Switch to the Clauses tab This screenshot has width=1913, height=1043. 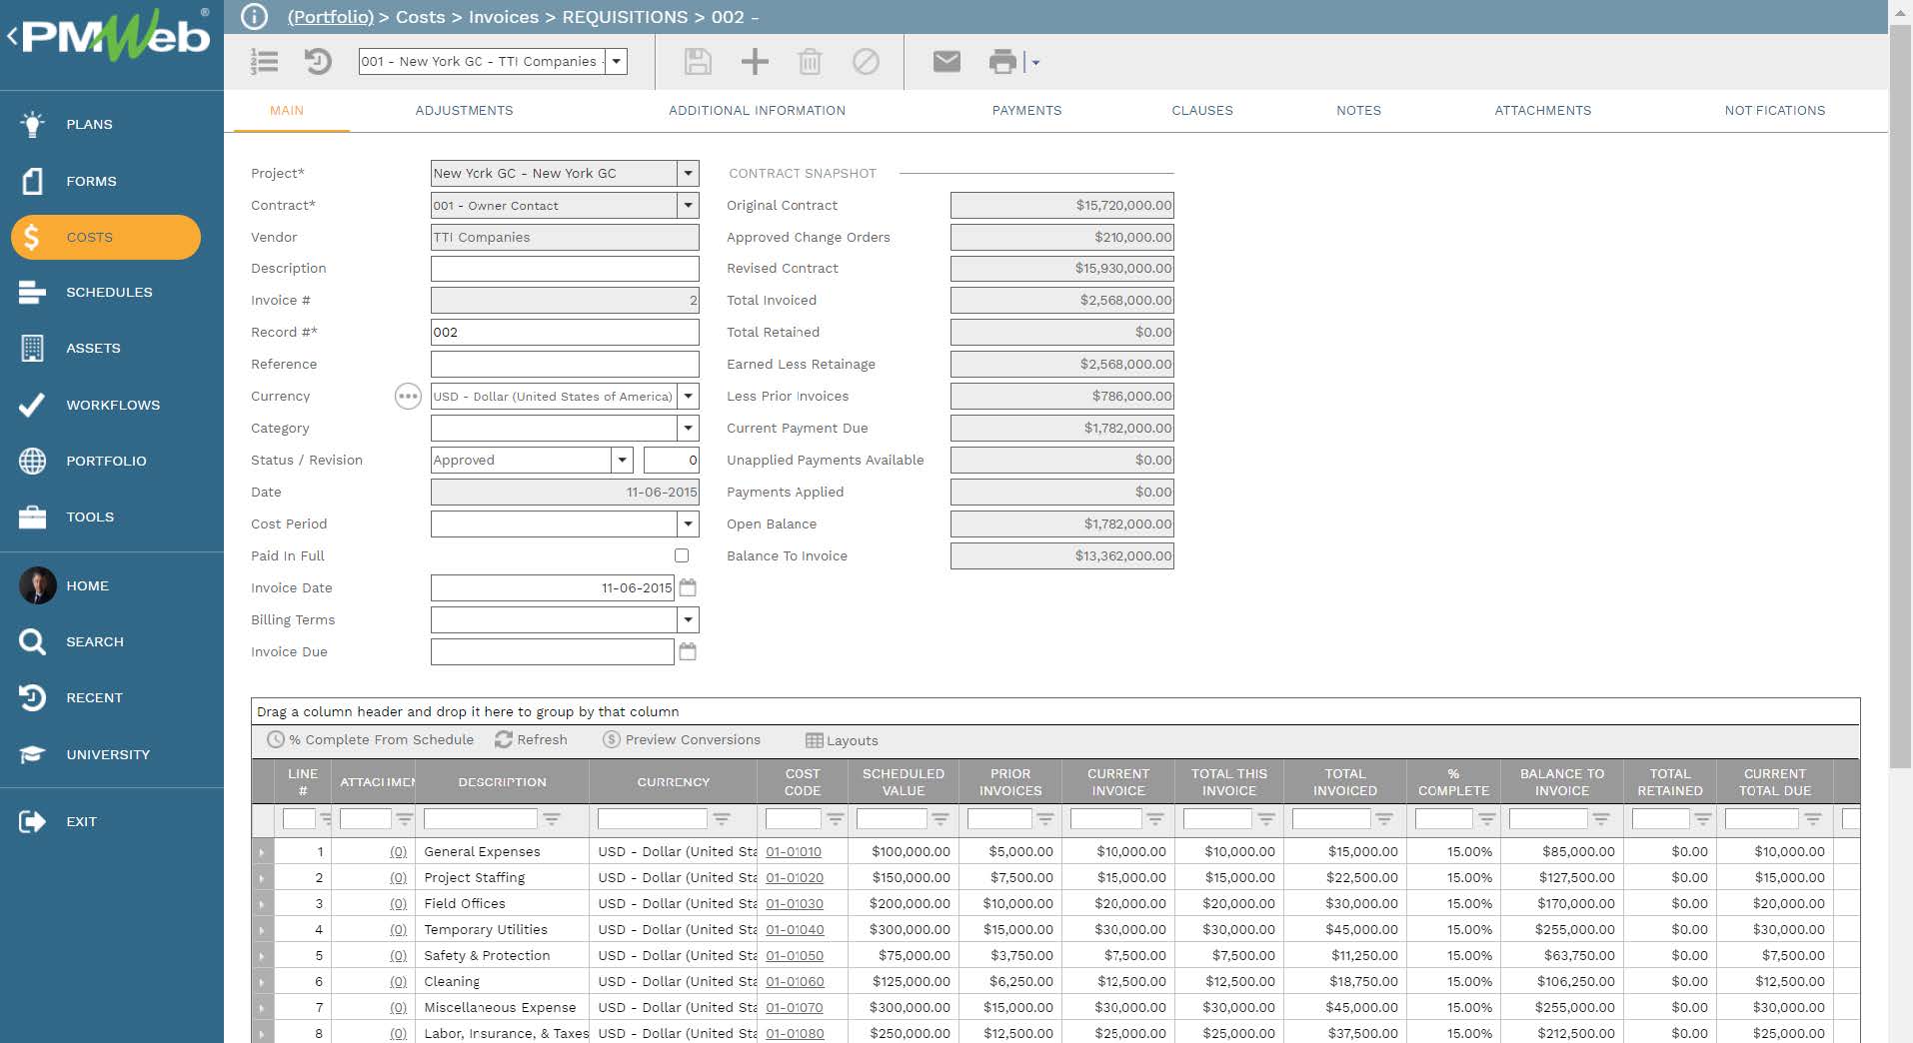pos(1202,111)
